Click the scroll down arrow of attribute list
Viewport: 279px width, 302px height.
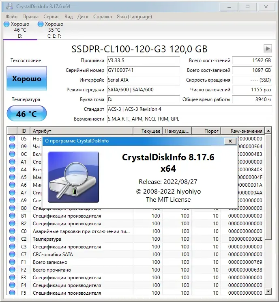pos(268,291)
